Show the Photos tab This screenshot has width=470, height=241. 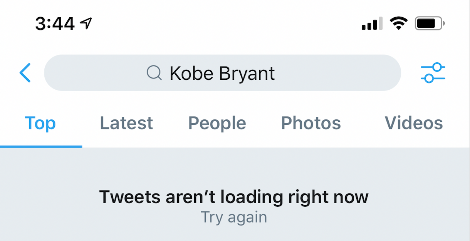point(311,123)
